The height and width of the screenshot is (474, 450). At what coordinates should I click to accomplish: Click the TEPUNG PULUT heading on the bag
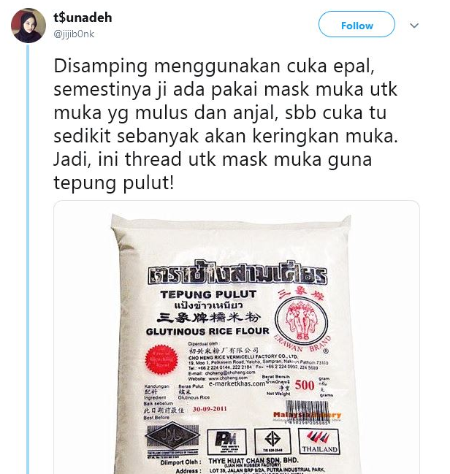click(209, 294)
